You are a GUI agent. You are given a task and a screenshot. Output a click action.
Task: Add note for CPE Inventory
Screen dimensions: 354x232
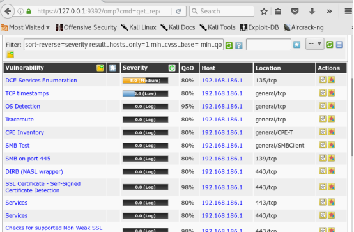[x=323, y=132]
